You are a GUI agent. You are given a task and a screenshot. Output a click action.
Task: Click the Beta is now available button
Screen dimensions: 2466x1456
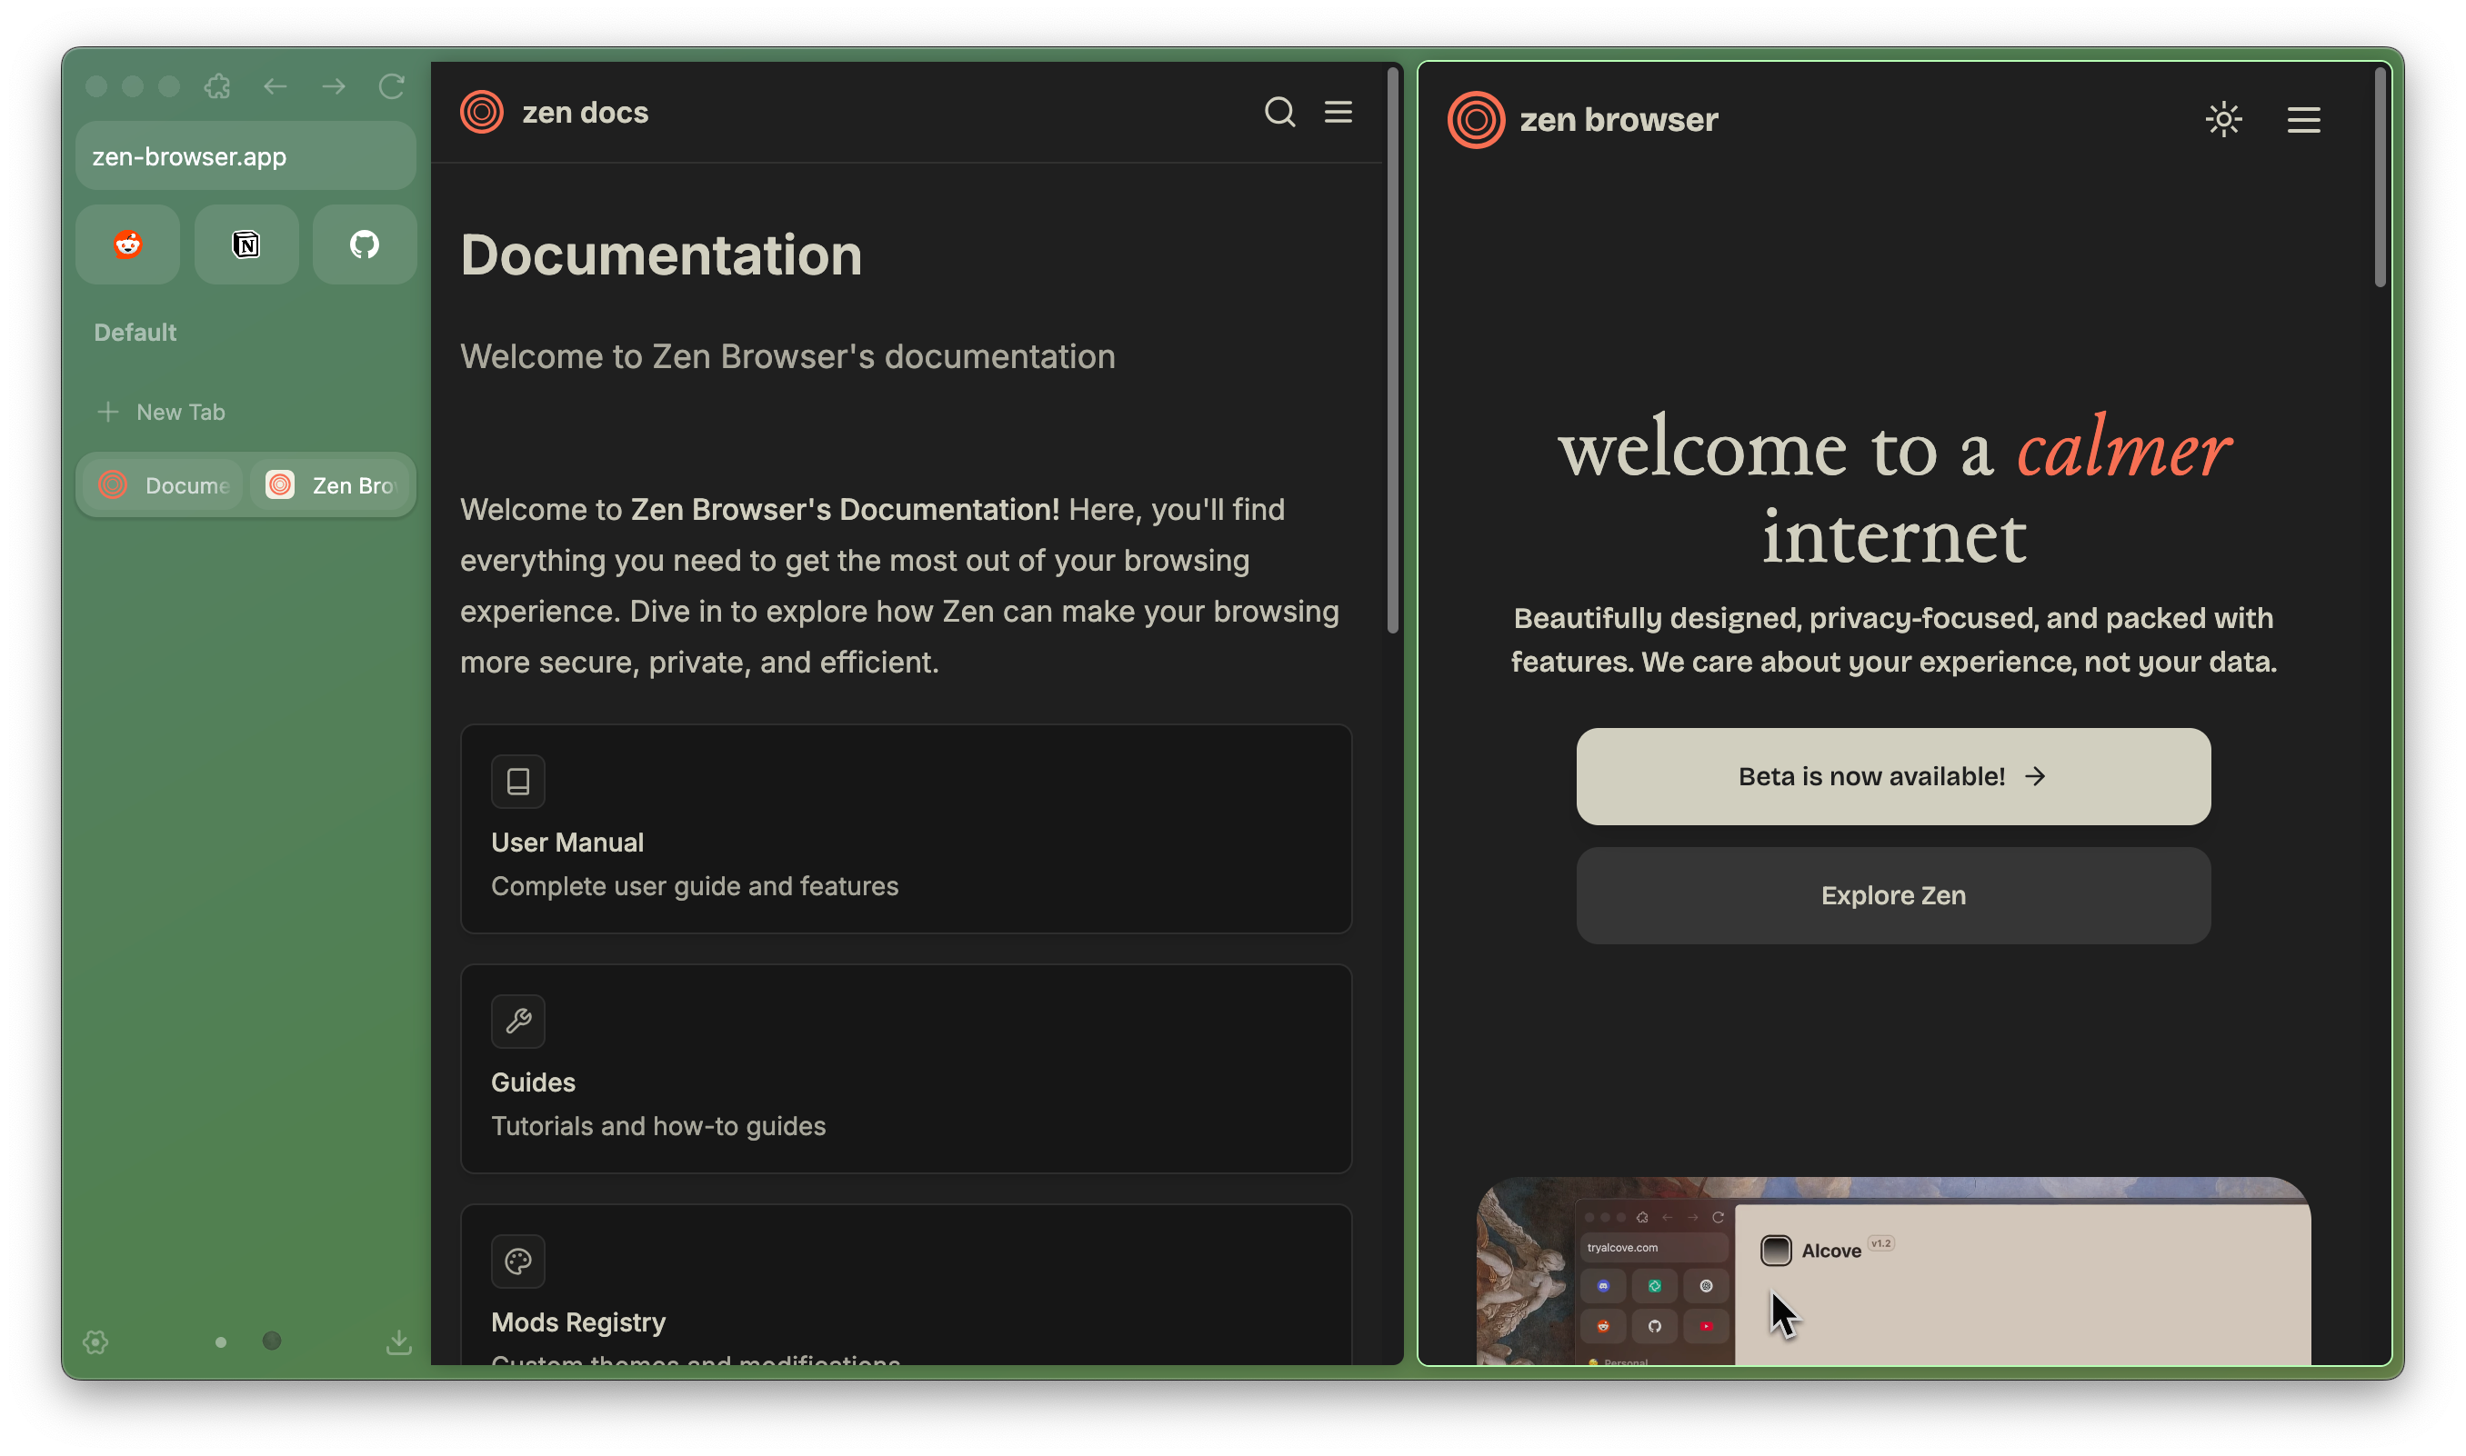coord(1893,776)
